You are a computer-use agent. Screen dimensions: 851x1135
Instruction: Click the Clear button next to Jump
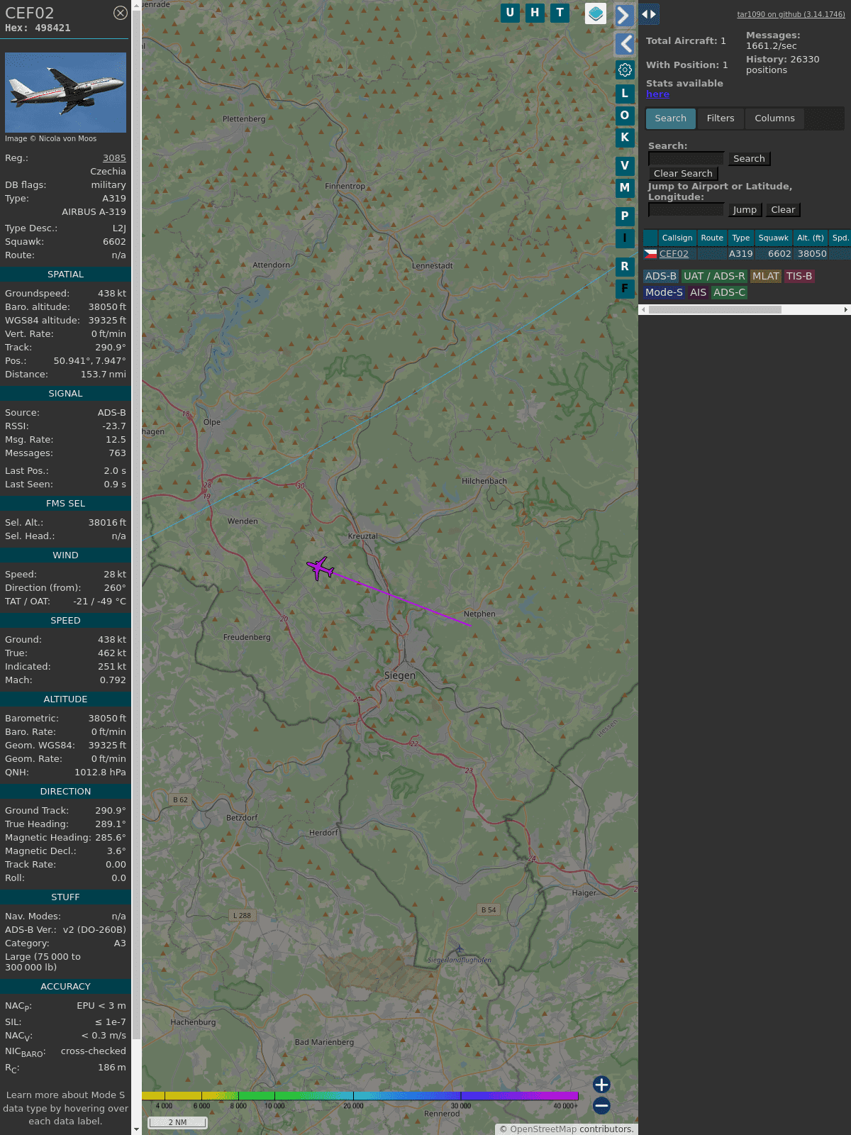(x=783, y=210)
